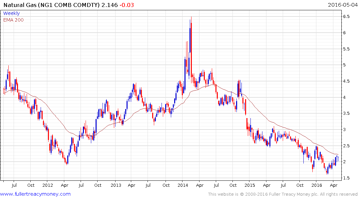This screenshot has height=199, width=358.
Task: Click the 2014 year label on time axis
Action: (x=182, y=185)
